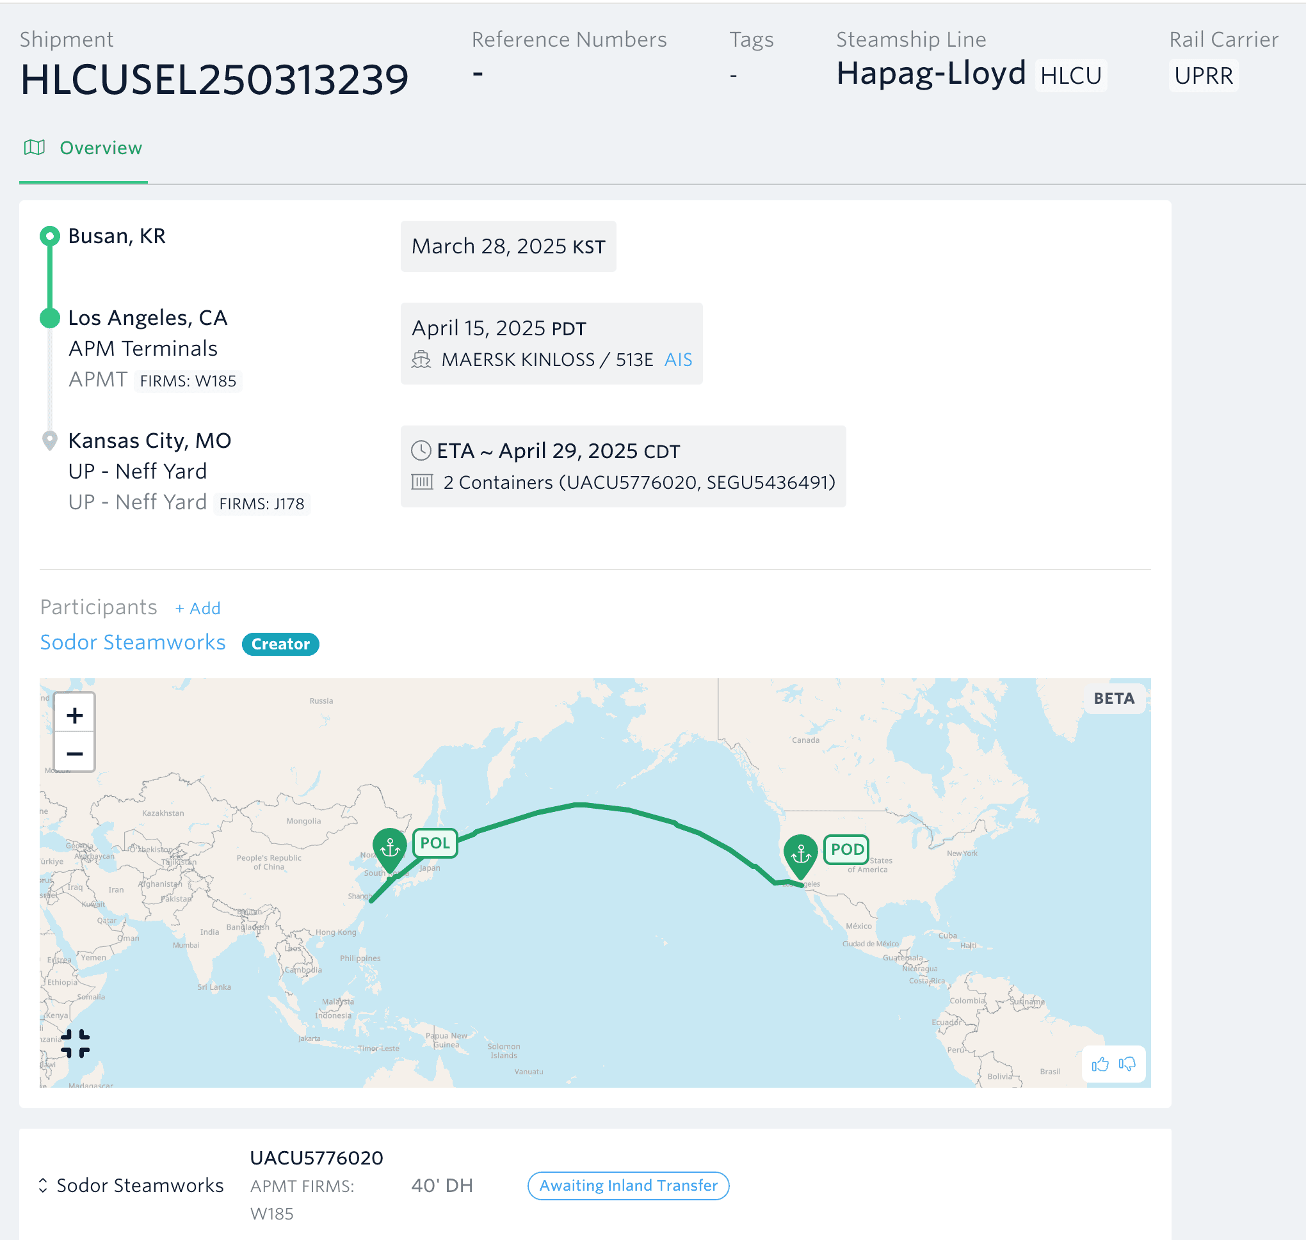Zoom in on the shipment map
The width and height of the screenshot is (1306, 1240).
pos(75,715)
